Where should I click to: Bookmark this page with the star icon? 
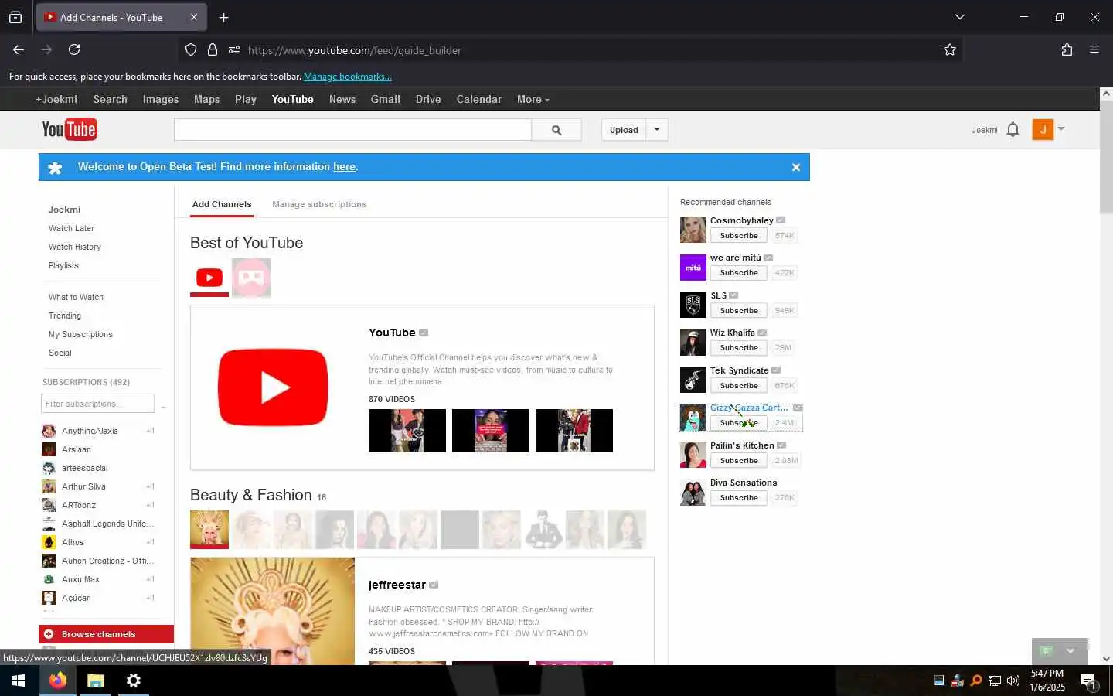click(950, 50)
